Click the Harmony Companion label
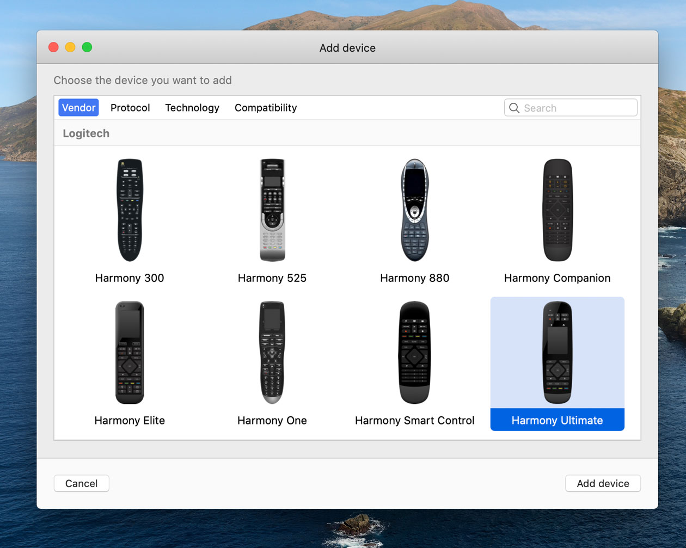 (558, 278)
